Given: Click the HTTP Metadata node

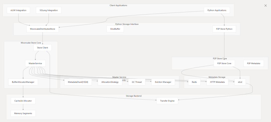Looking at the screenshot, I should pos(217,82).
